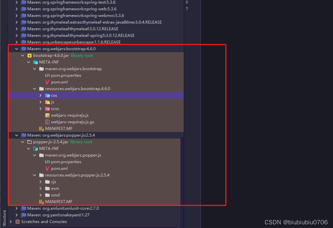Expand the umd folder under popper.js

[x=40, y=195]
